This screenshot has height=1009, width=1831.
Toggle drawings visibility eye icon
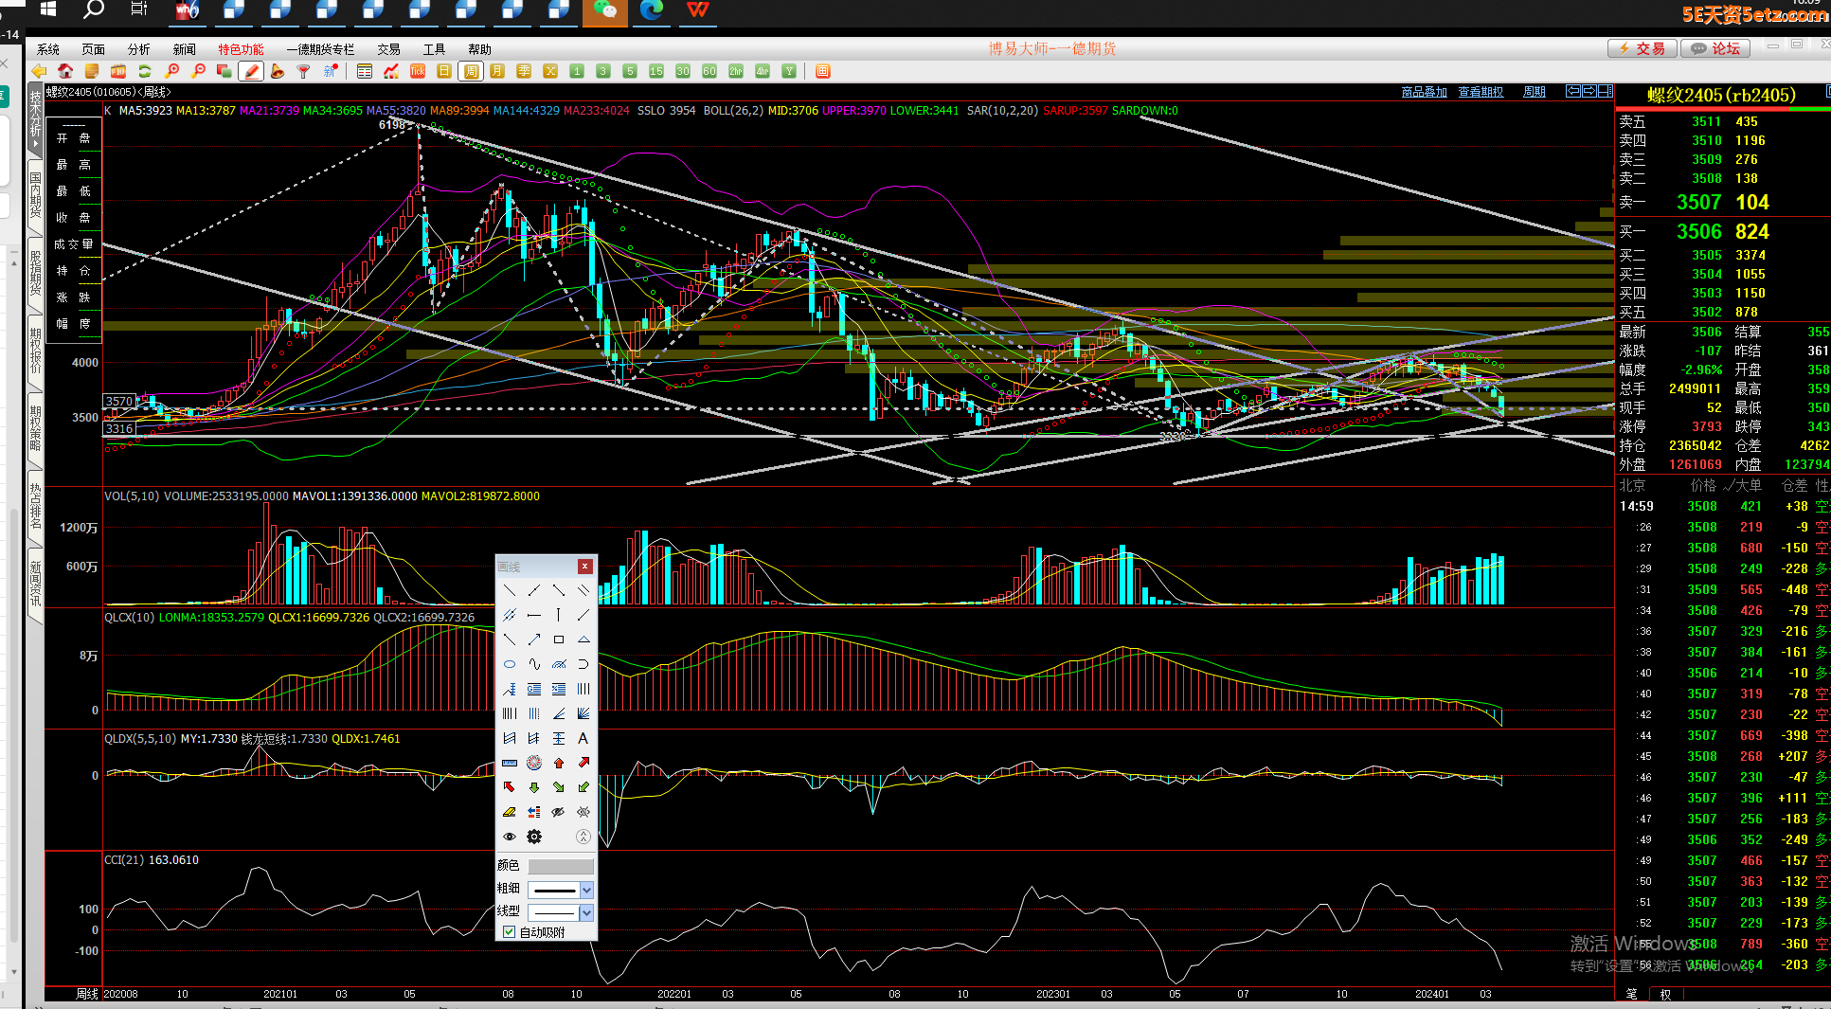(x=510, y=837)
